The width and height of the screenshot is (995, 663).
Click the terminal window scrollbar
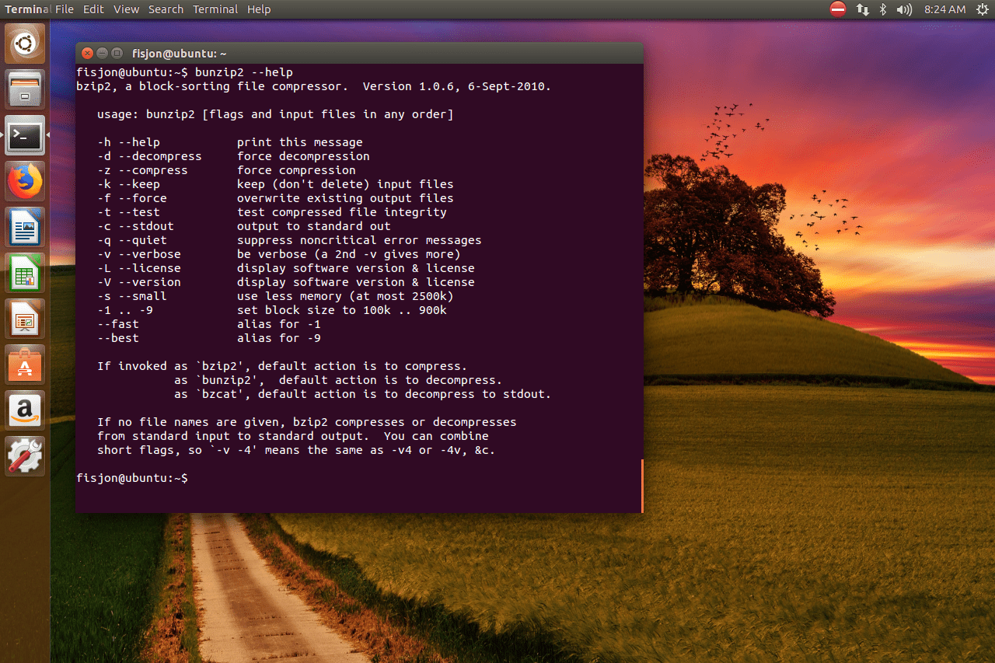click(x=642, y=486)
